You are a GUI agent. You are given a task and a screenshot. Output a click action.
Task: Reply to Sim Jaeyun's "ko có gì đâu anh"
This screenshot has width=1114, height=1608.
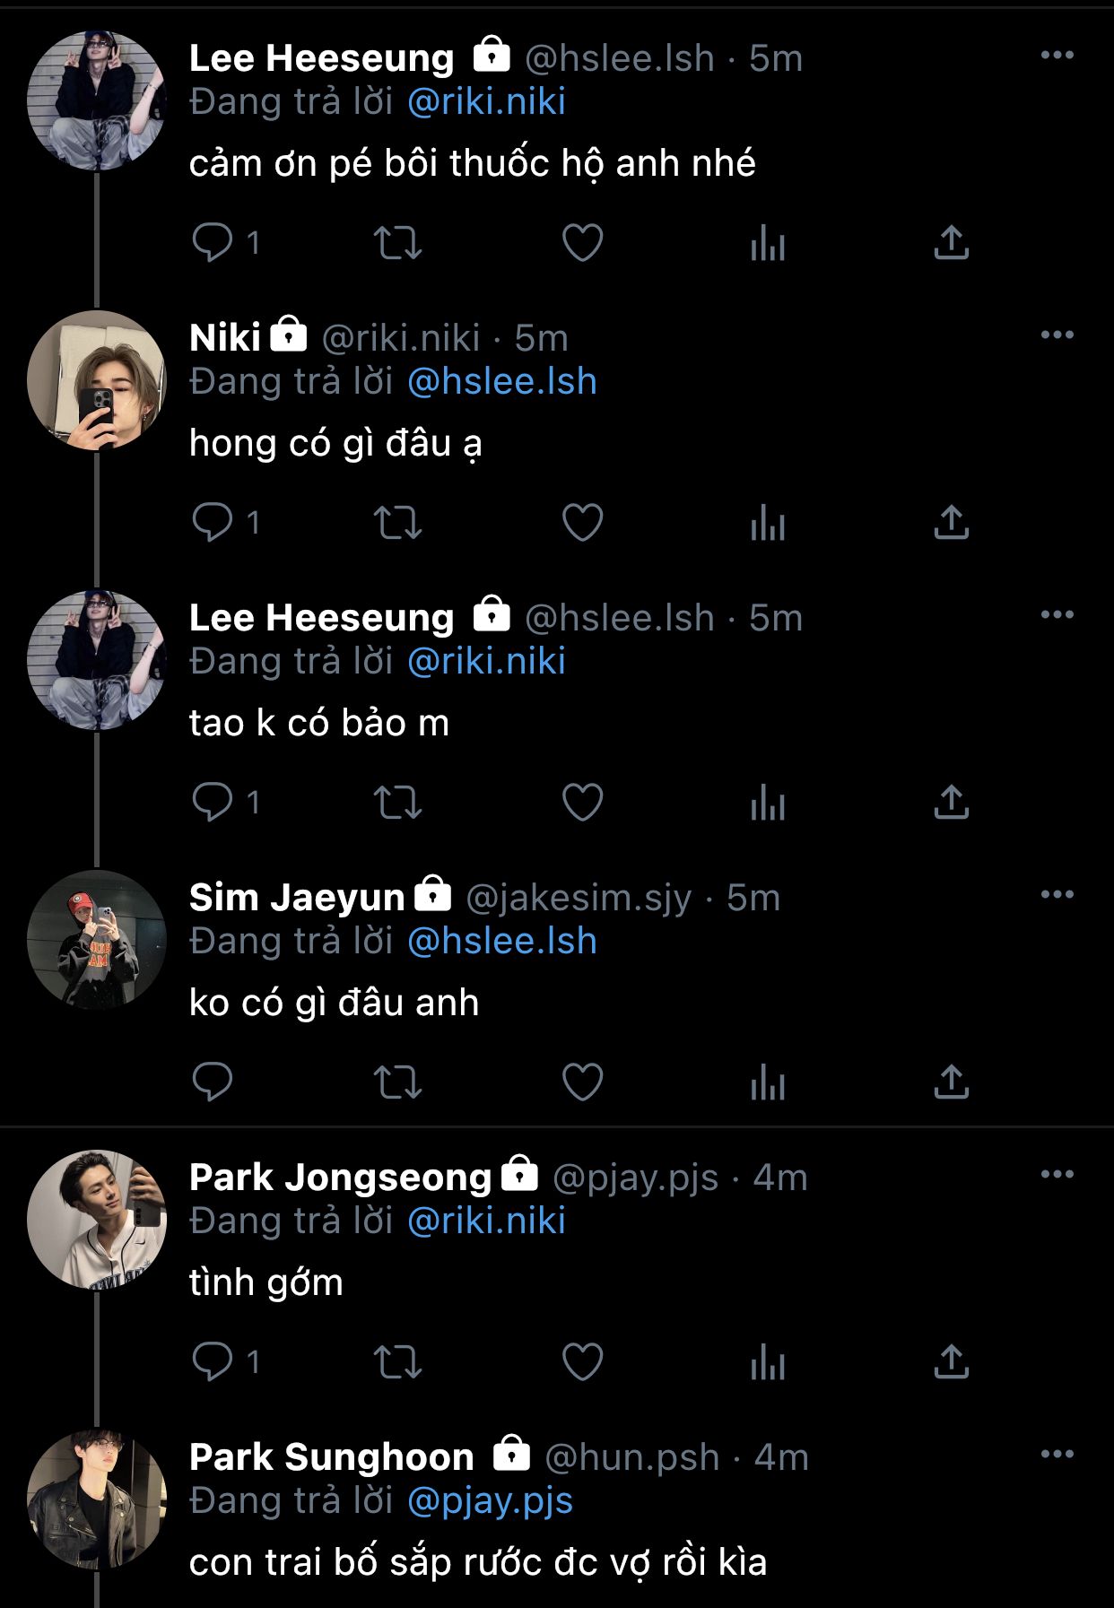pos(213,1082)
